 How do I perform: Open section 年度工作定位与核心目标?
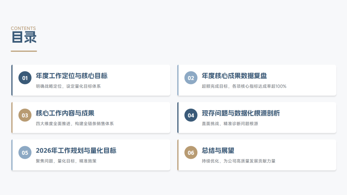click(x=72, y=76)
